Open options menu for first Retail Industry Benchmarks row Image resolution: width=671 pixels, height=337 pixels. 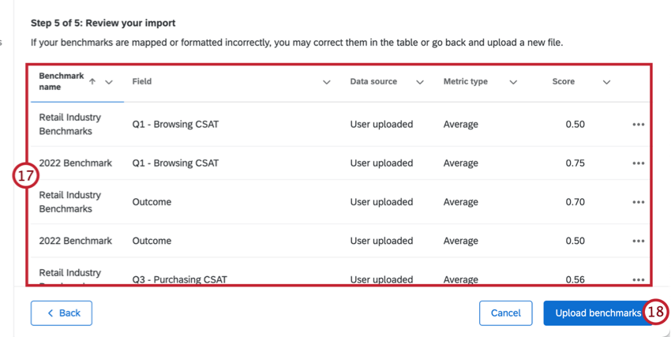tap(638, 125)
